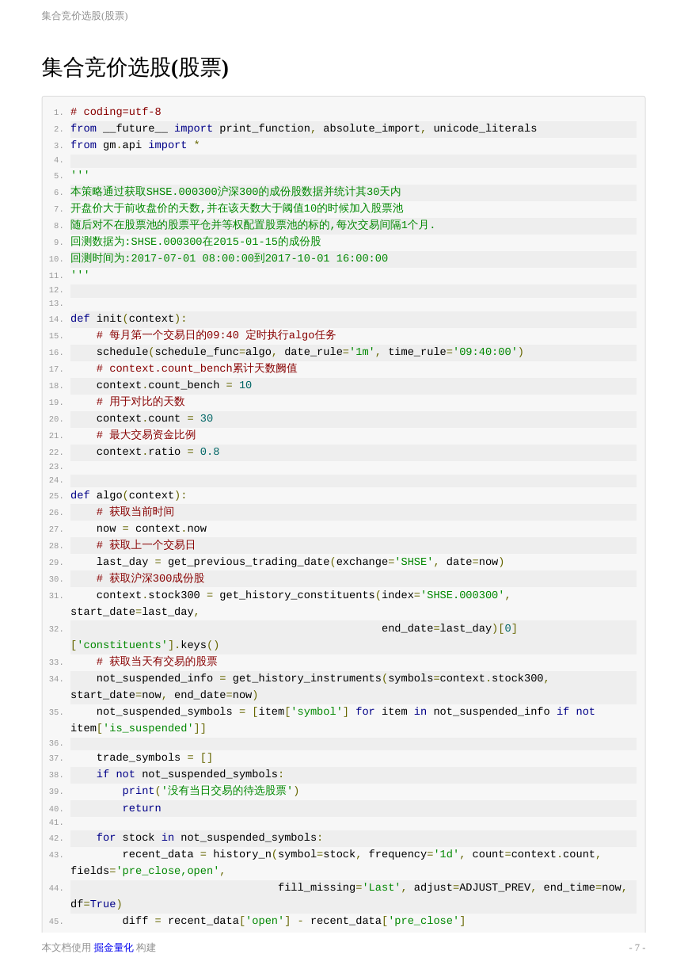Screen dimensions: 688x973
Task: Click the header text 集合竞价选股(股票)
Action: pos(85,16)
